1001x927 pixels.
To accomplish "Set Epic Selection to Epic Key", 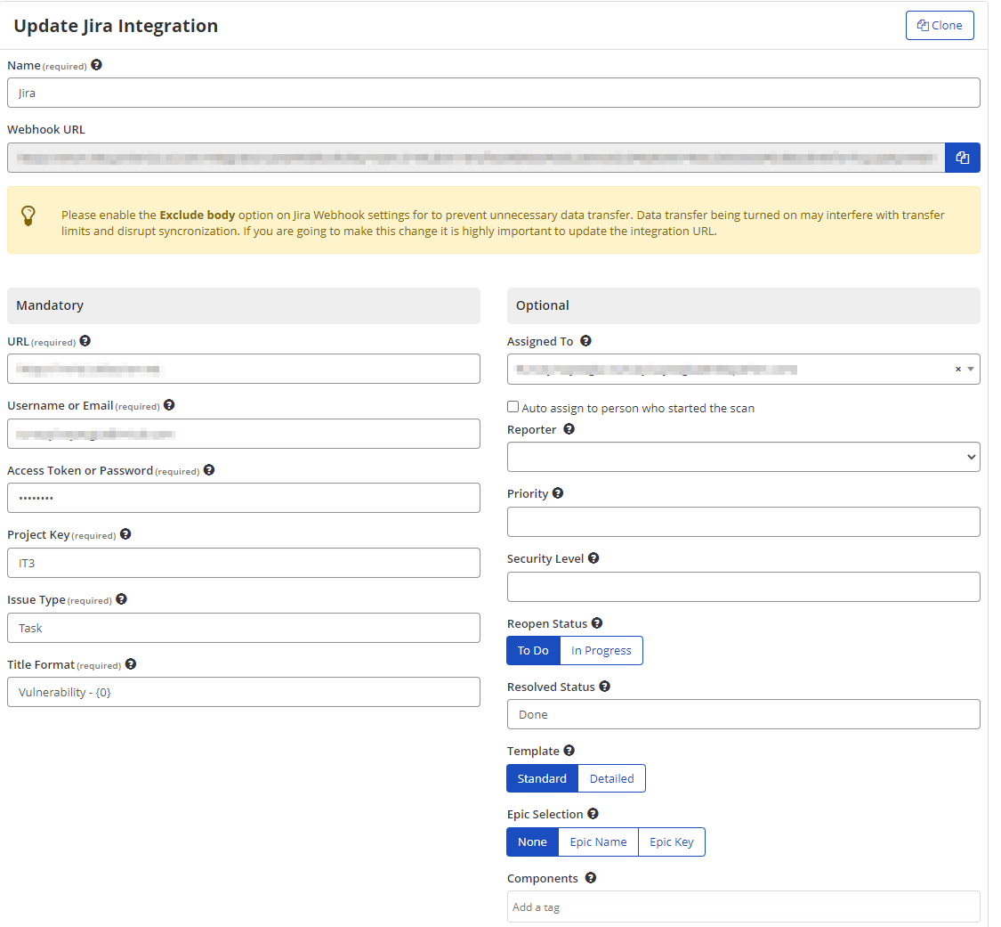I will click(672, 842).
